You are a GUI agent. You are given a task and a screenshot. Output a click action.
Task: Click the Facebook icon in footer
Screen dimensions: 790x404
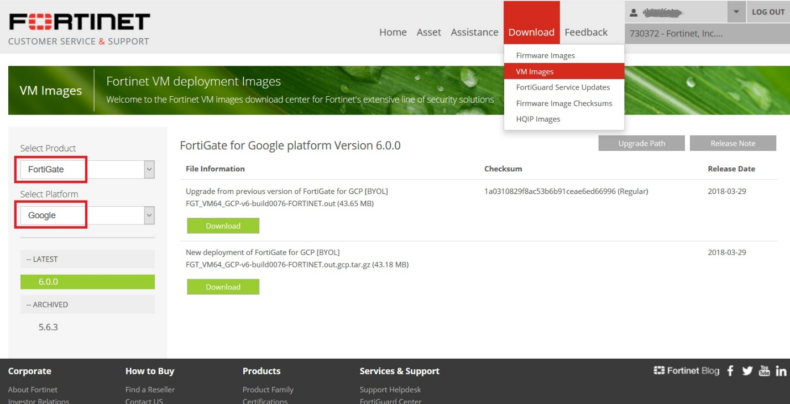(730, 371)
